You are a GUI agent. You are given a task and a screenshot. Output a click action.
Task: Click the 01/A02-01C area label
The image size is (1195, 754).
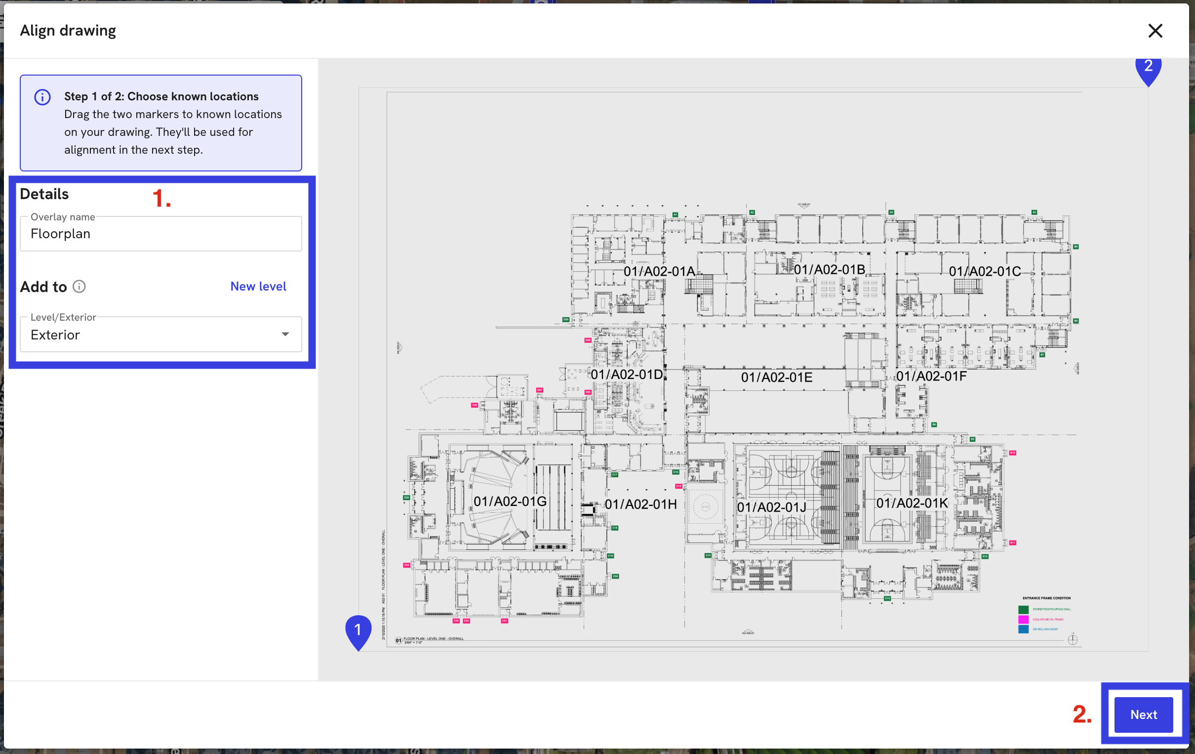[x=985, y=271]
